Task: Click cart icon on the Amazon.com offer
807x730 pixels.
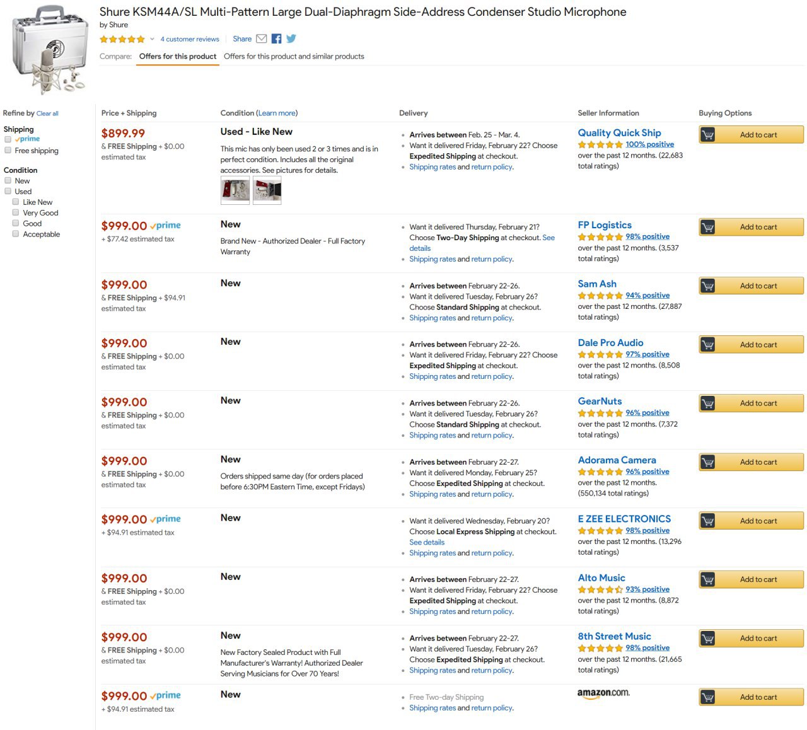Action: point(708,697)
